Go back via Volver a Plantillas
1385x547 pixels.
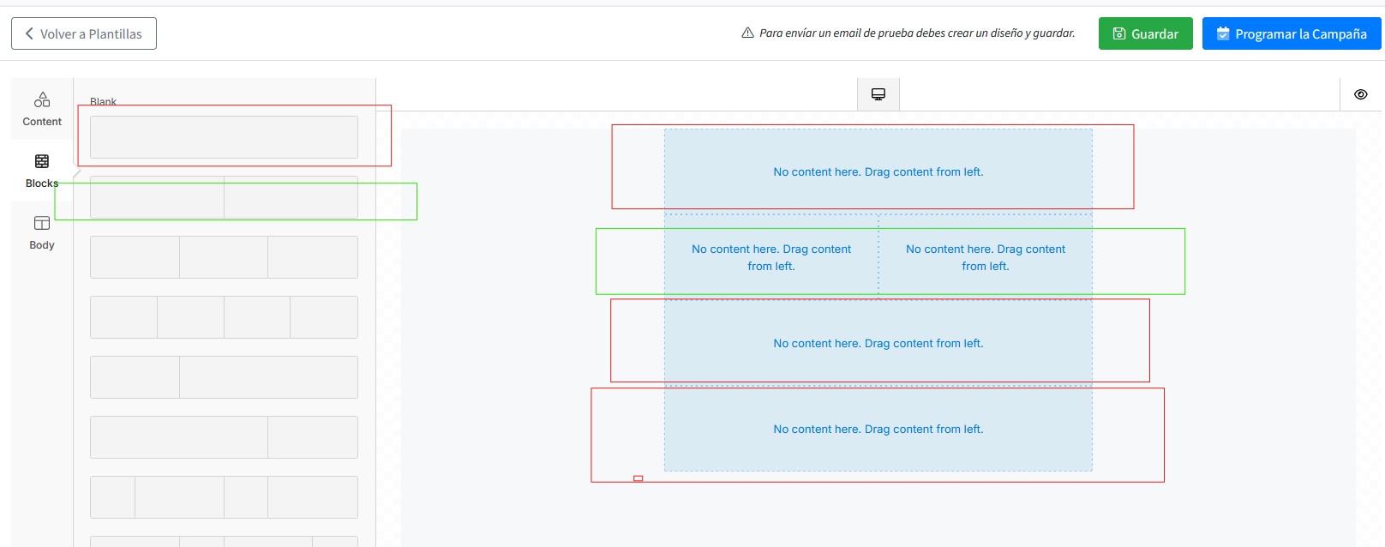[84, 34]
